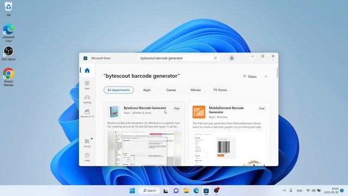The height and width of the screenshot is (196, 348).
Task: Select the Movies filter tab
Action: (x=196, y=90)
